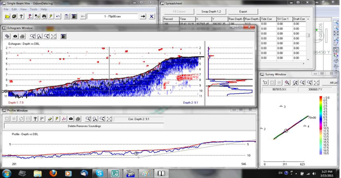Click the 306660.7 Y coordinate field
This screenshot has width=341, height=178.
coord(315,89)
